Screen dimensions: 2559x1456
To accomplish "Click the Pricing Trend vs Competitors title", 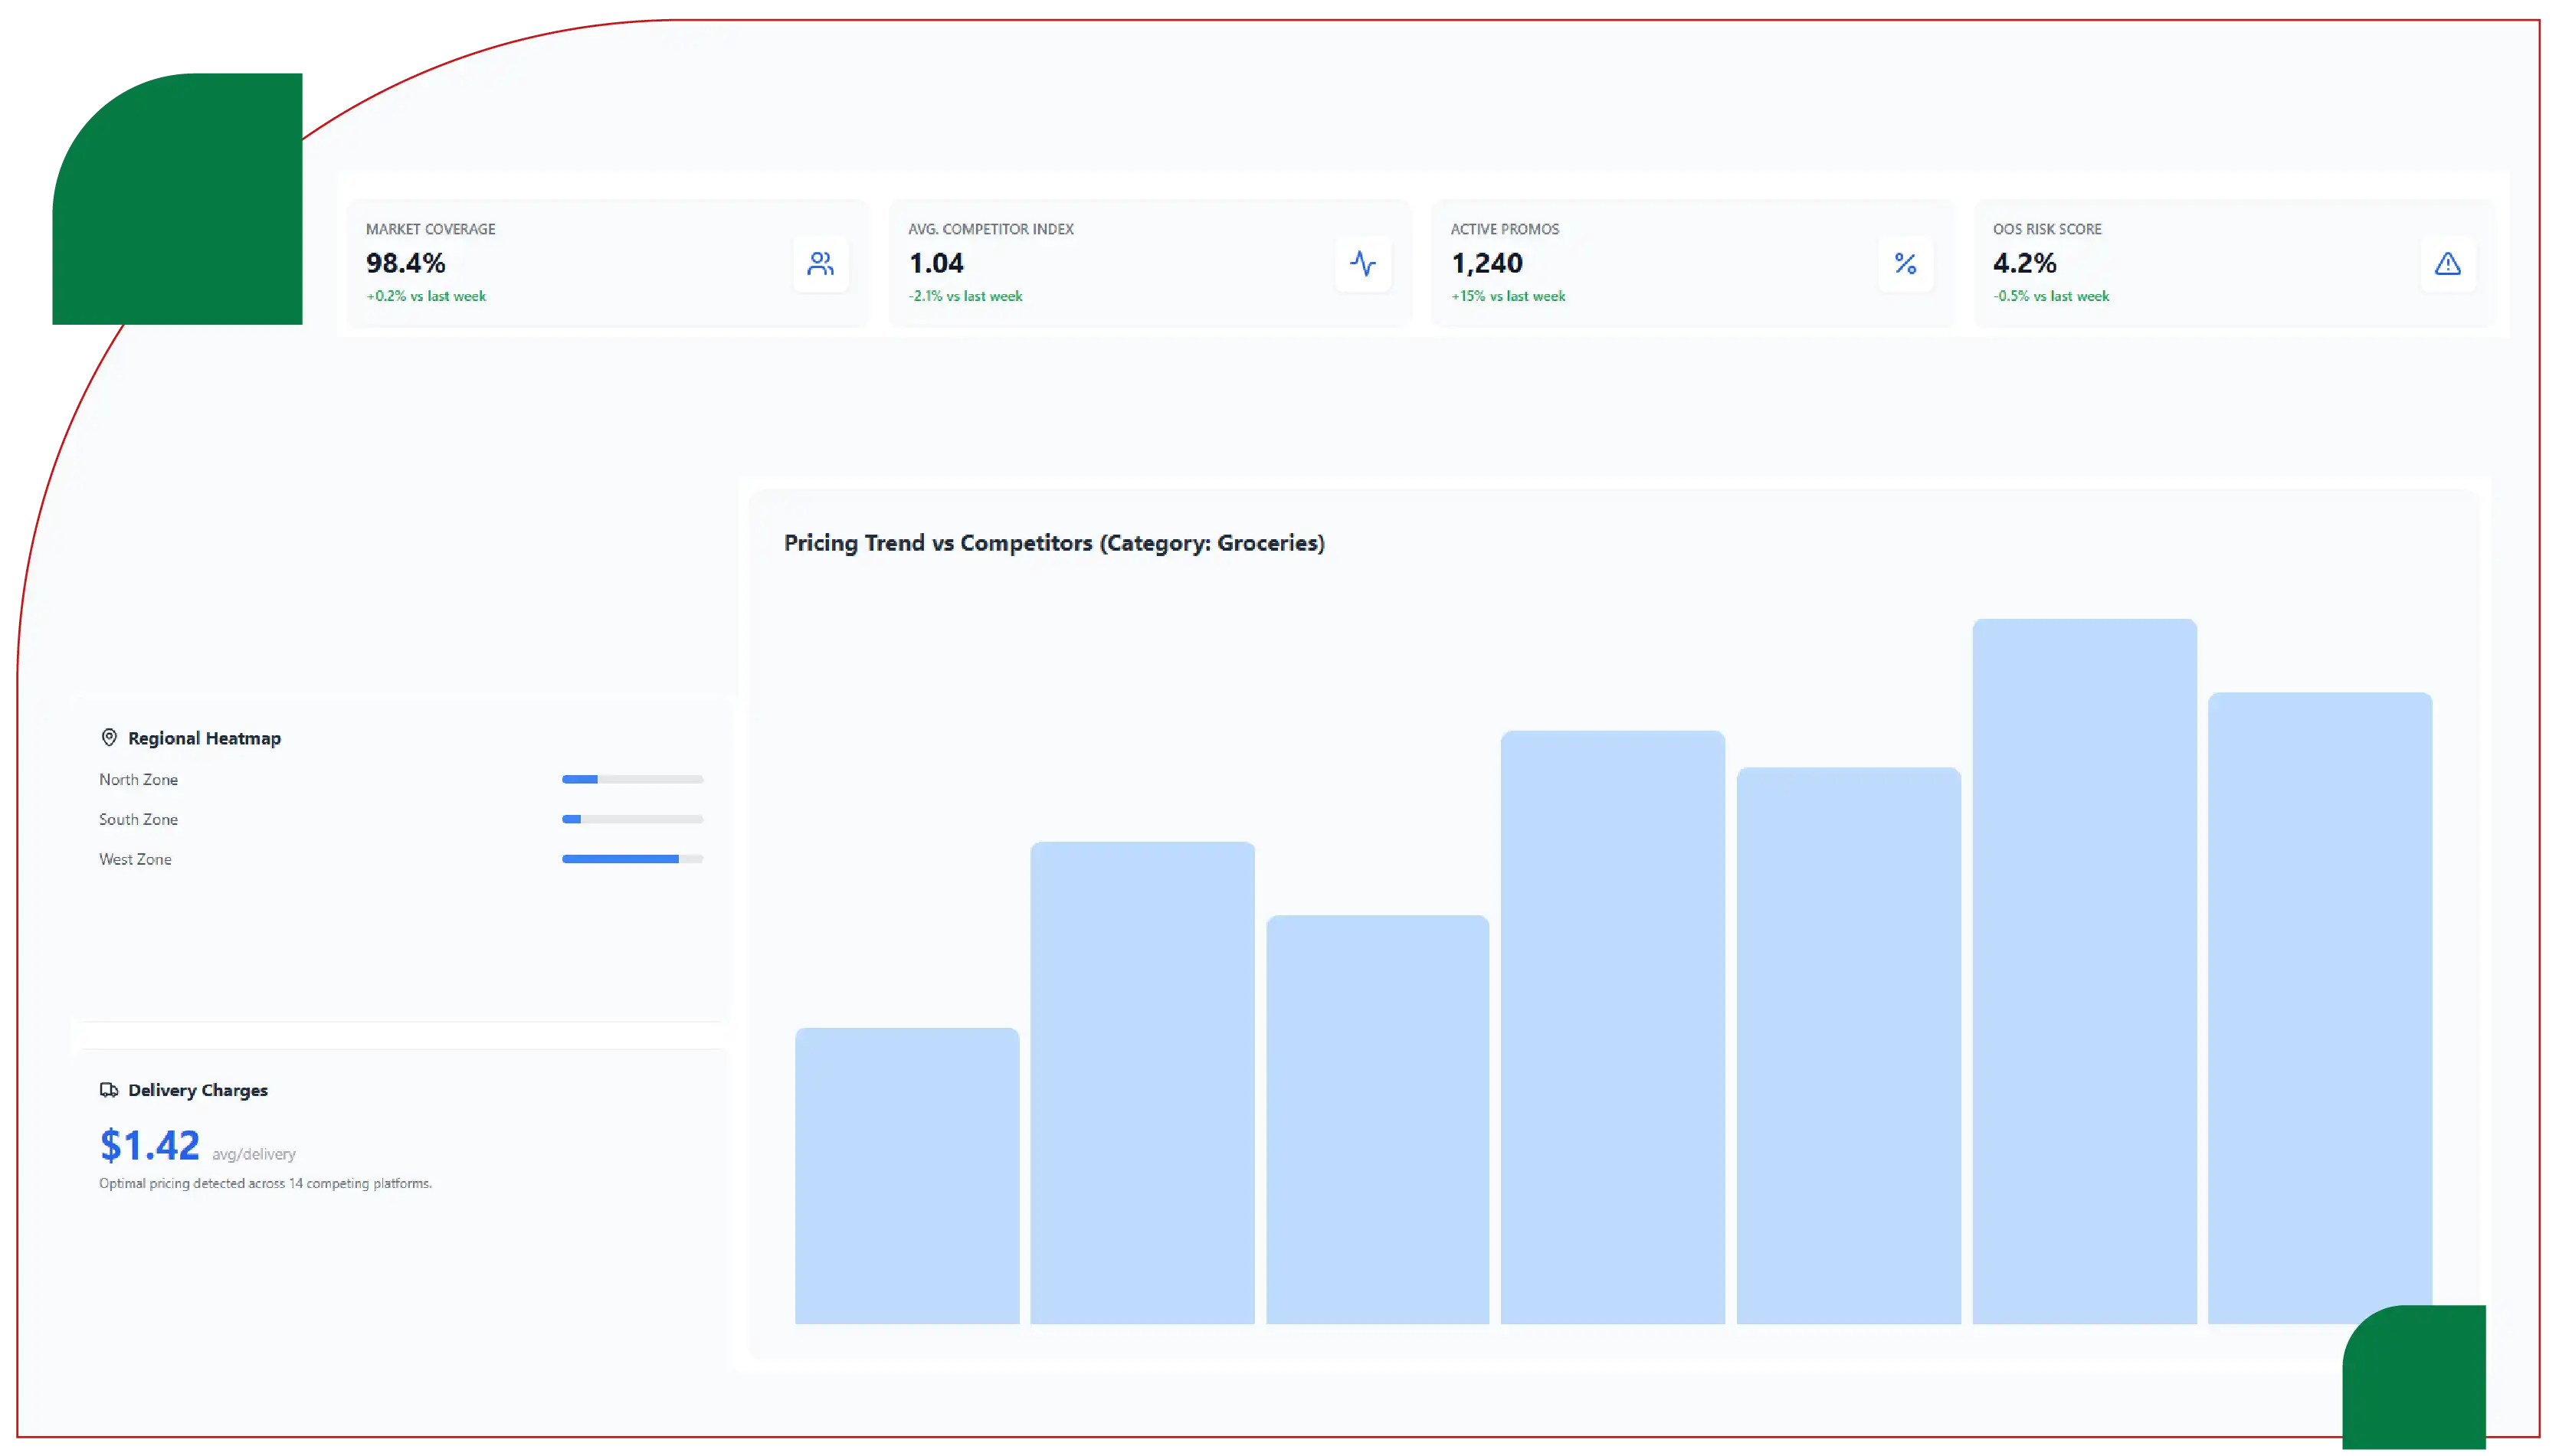I will [x=1054, y=543].
